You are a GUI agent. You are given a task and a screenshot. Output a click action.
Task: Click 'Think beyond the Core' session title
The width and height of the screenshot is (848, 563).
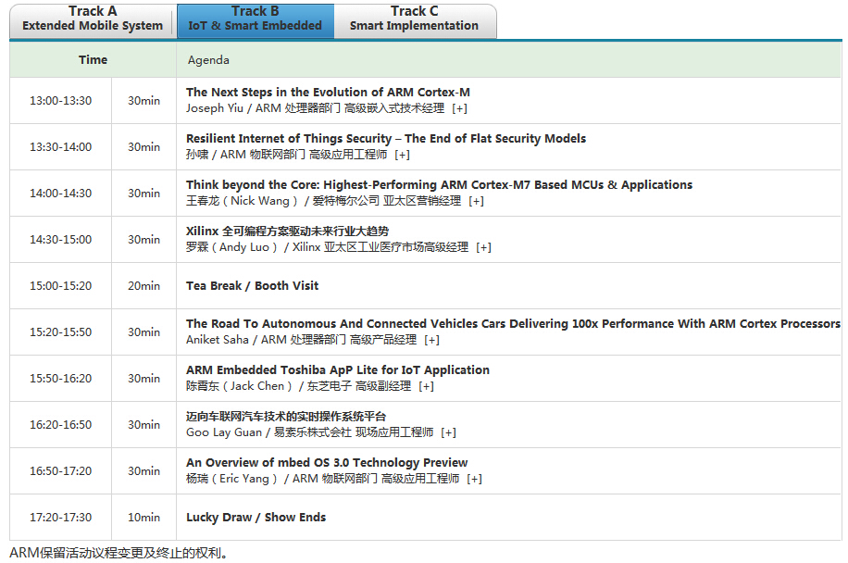tap(439, 185)
